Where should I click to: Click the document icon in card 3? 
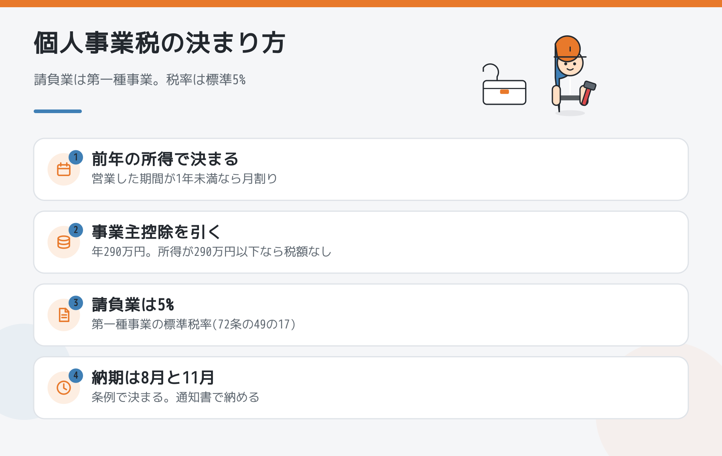64,315
